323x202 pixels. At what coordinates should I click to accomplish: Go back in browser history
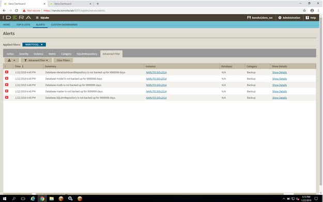pos(4,10)
